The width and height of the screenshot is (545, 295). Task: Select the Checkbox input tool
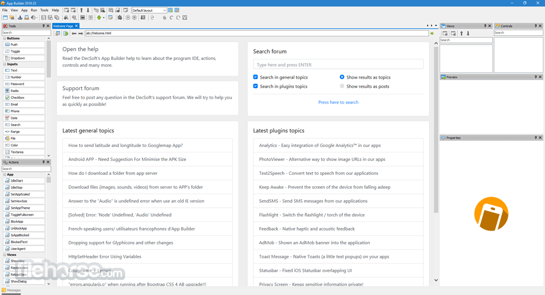click(24, 98)
